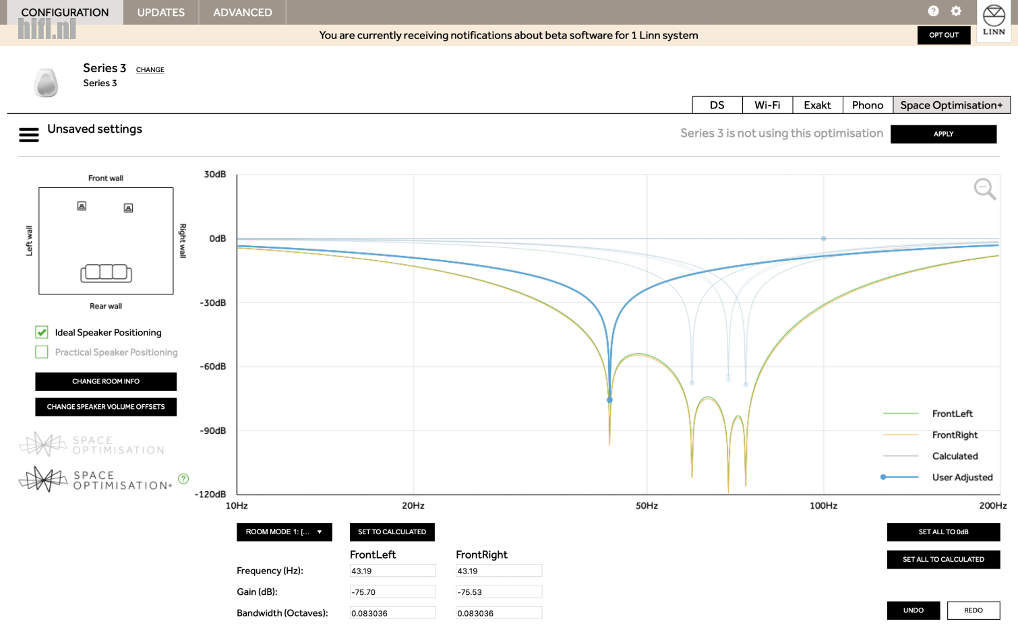Click the FrontLeft Bandwidth field
The height and width of the screenshot is (636, 1018).
click(393, 613)
